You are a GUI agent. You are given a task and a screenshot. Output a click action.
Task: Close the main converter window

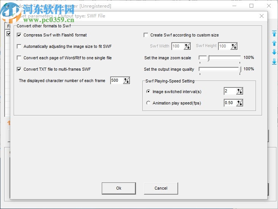269,6
